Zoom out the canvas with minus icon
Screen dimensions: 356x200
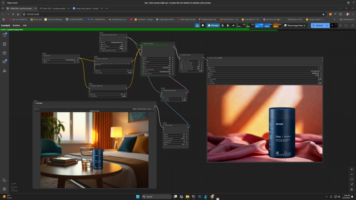(x=352, y=174)
